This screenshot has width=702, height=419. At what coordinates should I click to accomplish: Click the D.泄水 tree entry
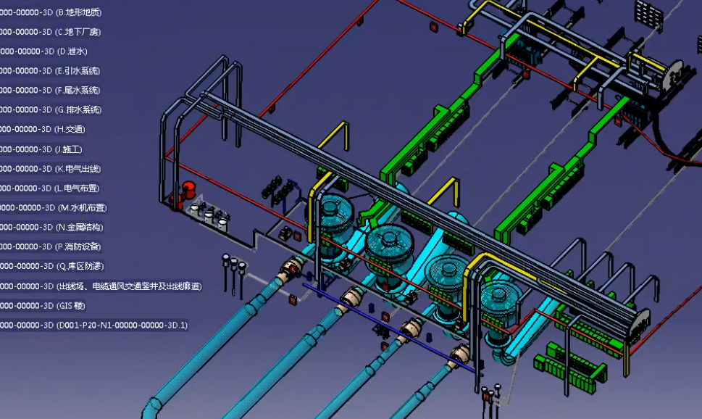[43, 51]
